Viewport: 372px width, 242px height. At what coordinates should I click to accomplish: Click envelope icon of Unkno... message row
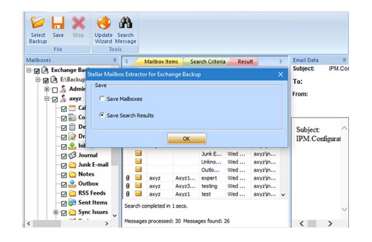click(x=138, y=162)
